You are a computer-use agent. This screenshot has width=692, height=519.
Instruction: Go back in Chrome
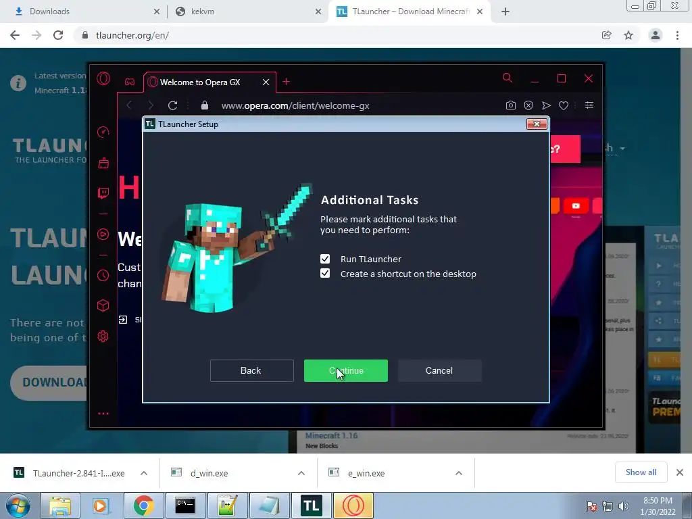(x=15, y=35)
